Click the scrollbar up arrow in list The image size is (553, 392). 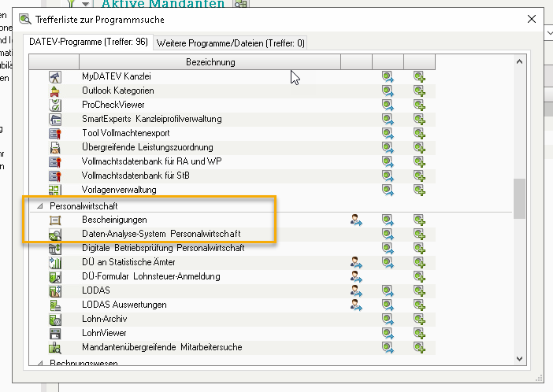[519, 61]
